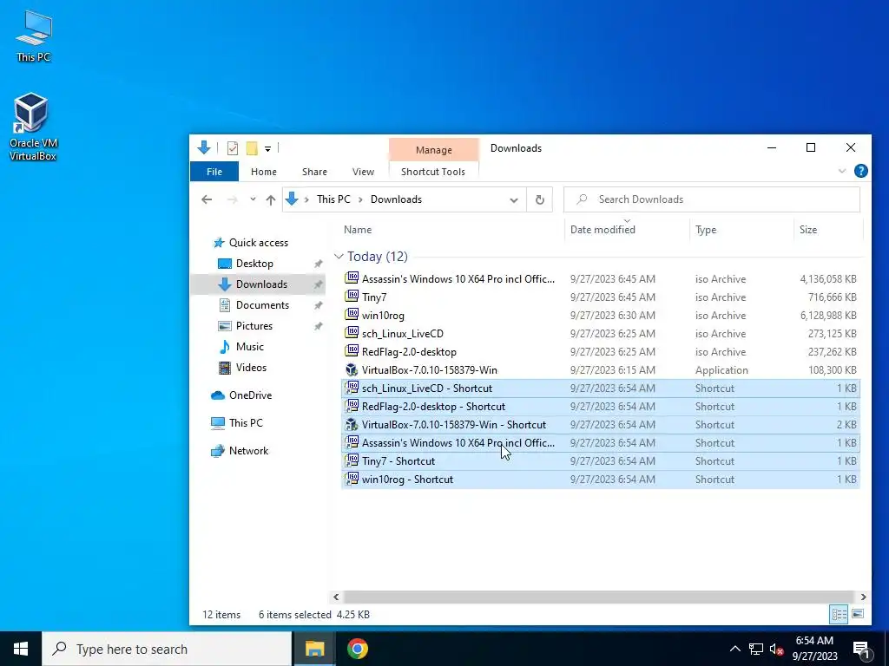Select This PC in navigation pane
This screenshot has height=666, width=889.
click(246, 423)
